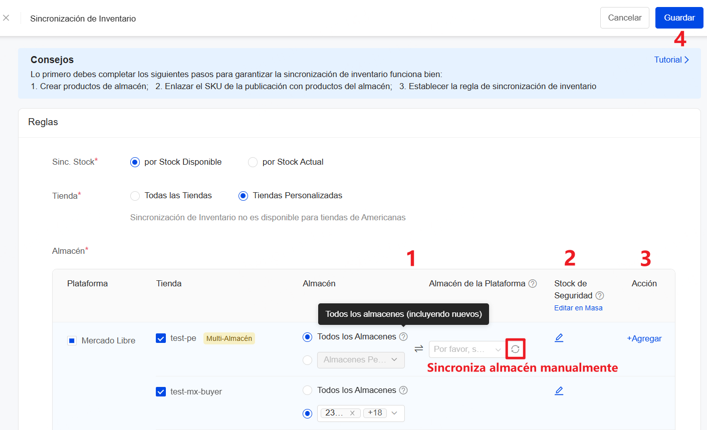Click the help icon beside Almacén de la Plataforma
This screenshot has width=707, height=430.
coord(533,283)
